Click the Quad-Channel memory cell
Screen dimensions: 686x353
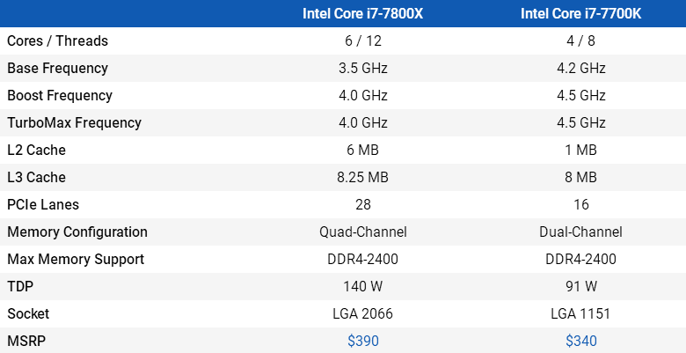[x=362, y=232]
